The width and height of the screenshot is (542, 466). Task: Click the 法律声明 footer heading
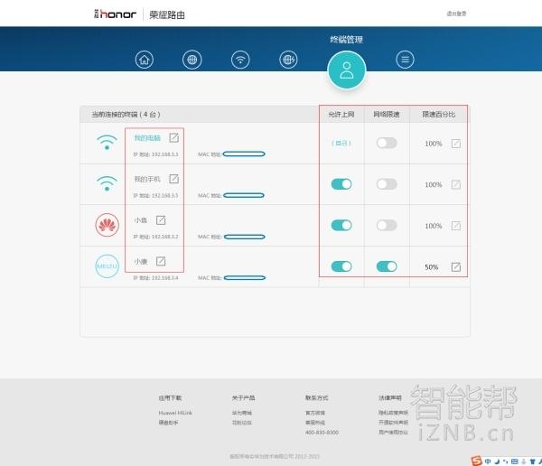coord(390,398)
